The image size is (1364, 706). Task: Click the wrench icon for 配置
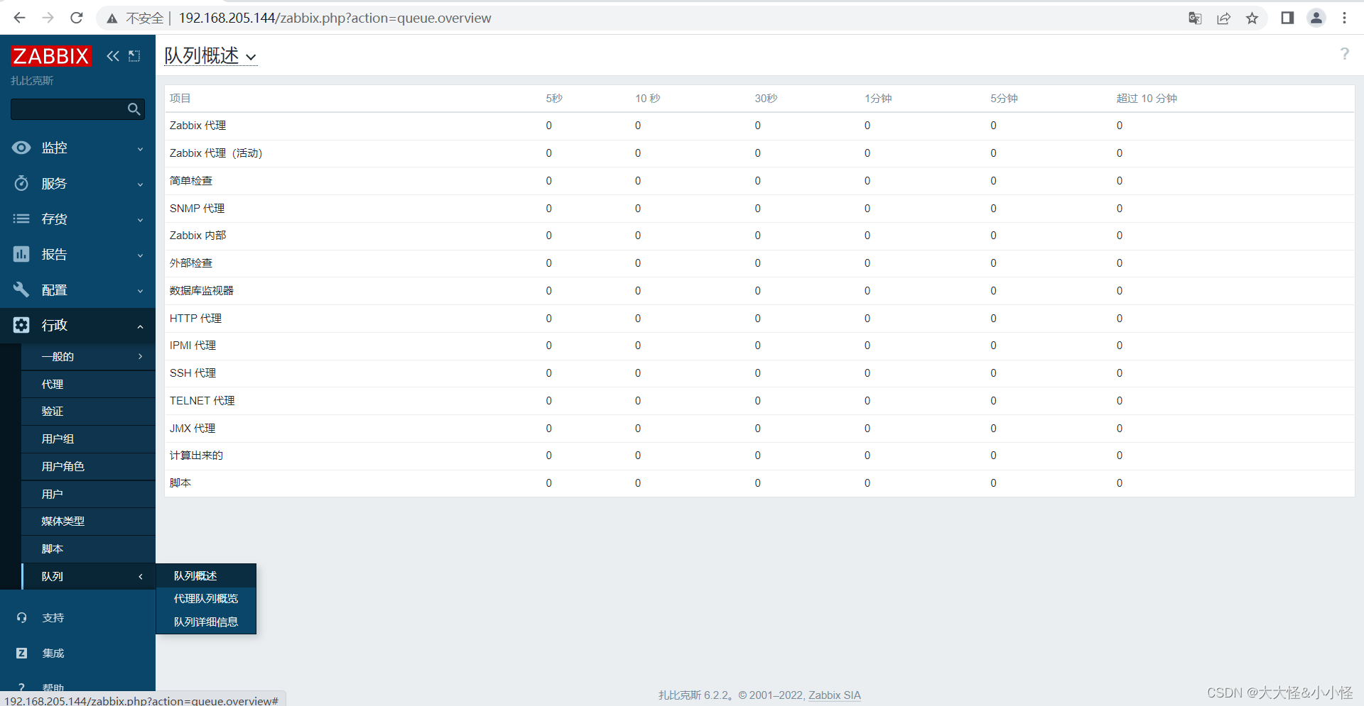coord(21,289)
